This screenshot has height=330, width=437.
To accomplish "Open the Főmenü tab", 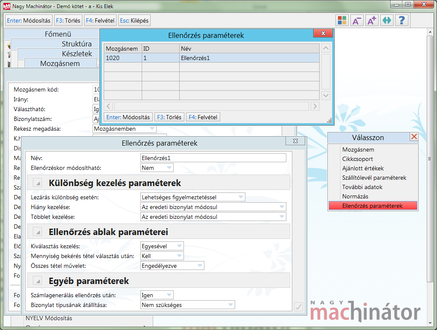I will pyautogui.click(x=58, y=34).
